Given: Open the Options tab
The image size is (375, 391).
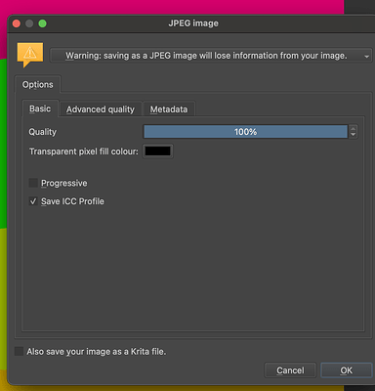Looking at the screenshot, I should pyautogui.click(x=38, y=85).
